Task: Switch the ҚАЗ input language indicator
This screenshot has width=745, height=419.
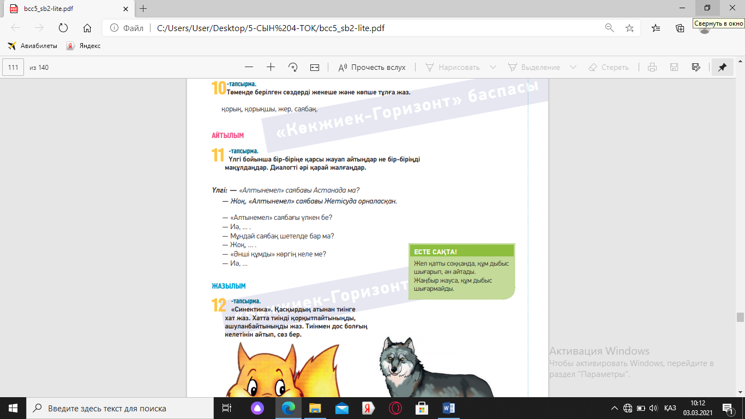Action: [670, 408]
